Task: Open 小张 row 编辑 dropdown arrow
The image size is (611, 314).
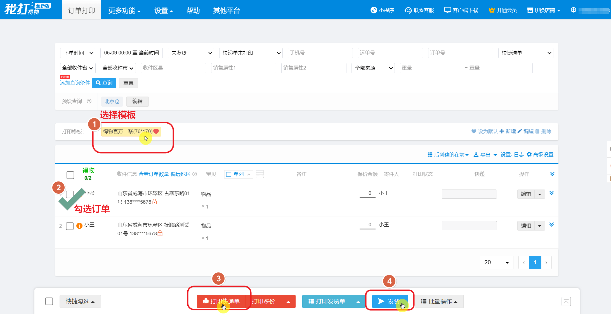Action: [540, 194]
